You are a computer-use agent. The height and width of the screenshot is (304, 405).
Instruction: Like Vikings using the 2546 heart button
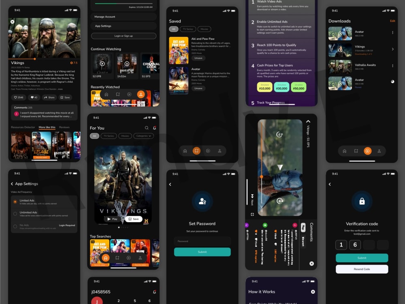coord(19,97)
